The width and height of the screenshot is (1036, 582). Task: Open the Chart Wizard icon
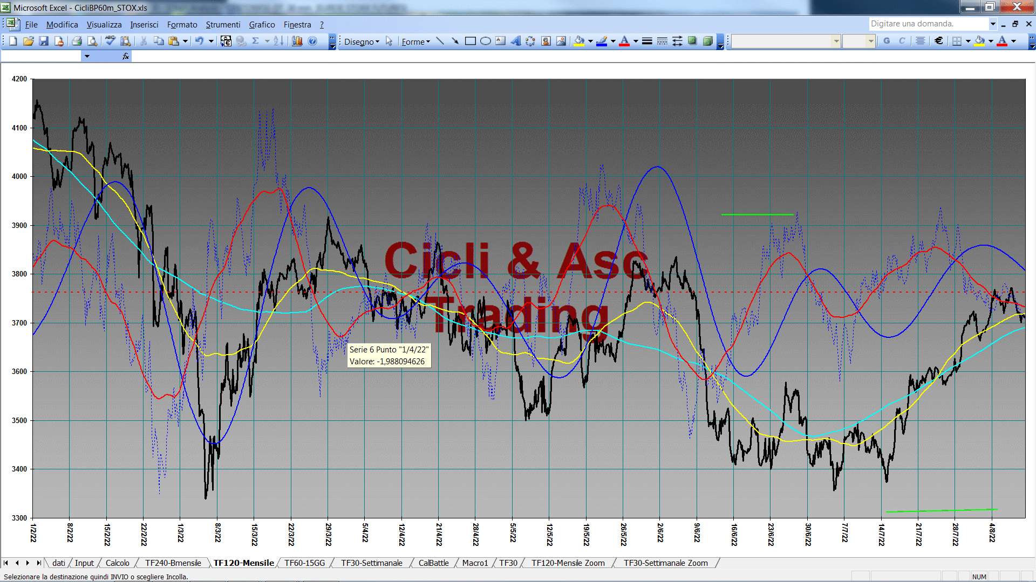click(297, 41)
